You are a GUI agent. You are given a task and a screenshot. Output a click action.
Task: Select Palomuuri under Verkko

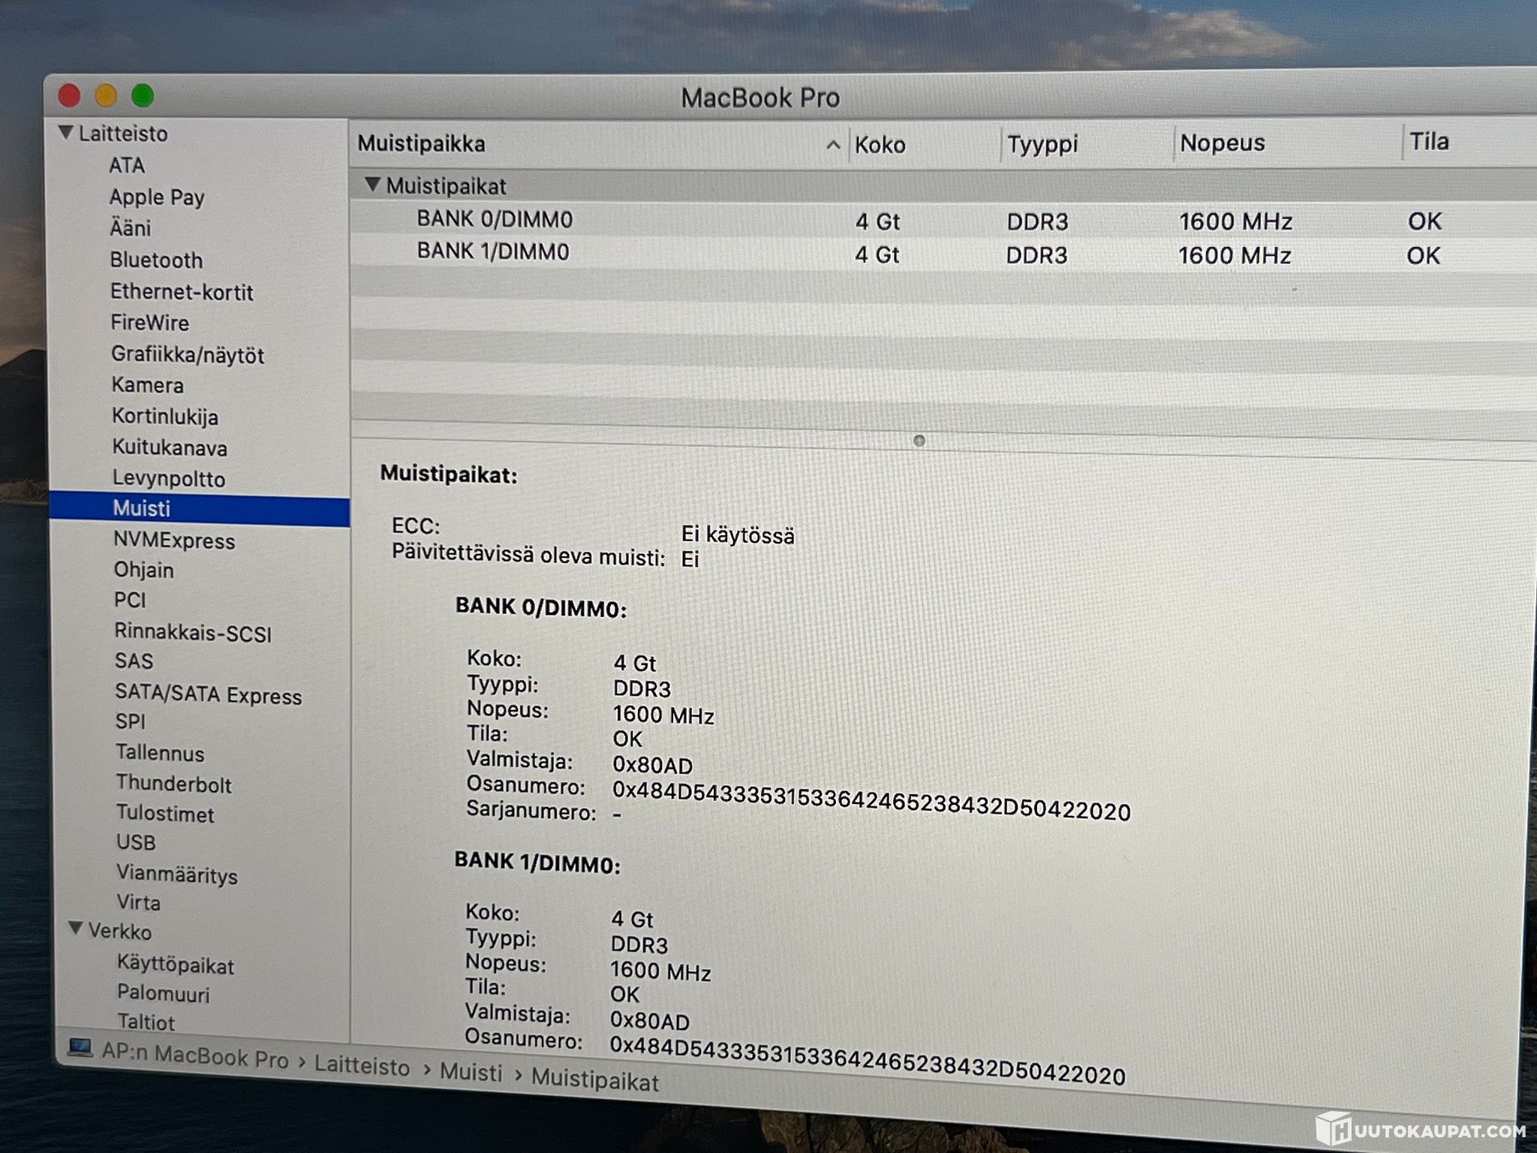click(164, 994)
